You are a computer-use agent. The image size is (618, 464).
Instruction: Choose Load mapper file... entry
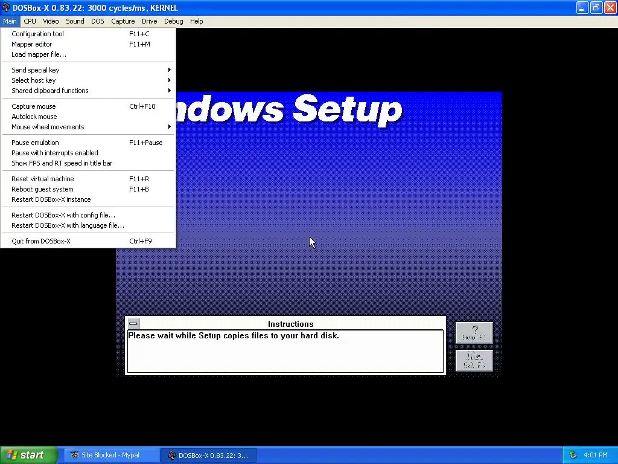[x=88, y=54]
